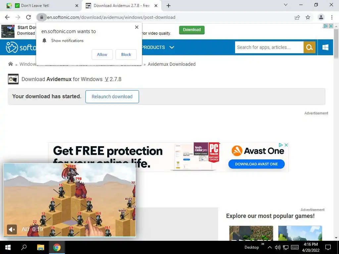Open AdChoices on Avast ad
339x254 pixels.
[281, 145]
